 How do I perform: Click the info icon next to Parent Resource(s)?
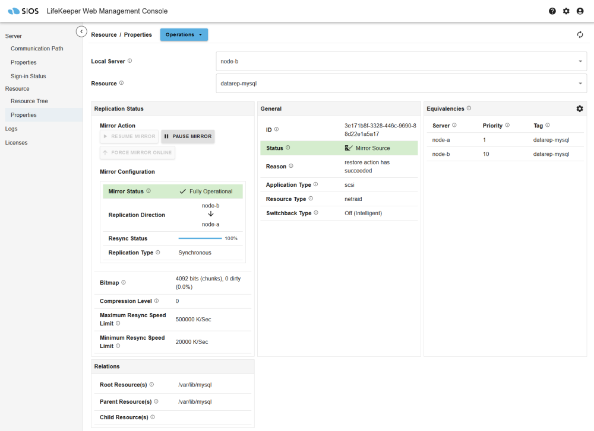(x=156, y=401)
